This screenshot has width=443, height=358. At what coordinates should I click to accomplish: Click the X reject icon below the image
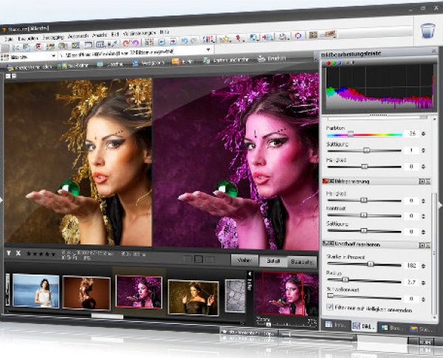click(18, 254)
